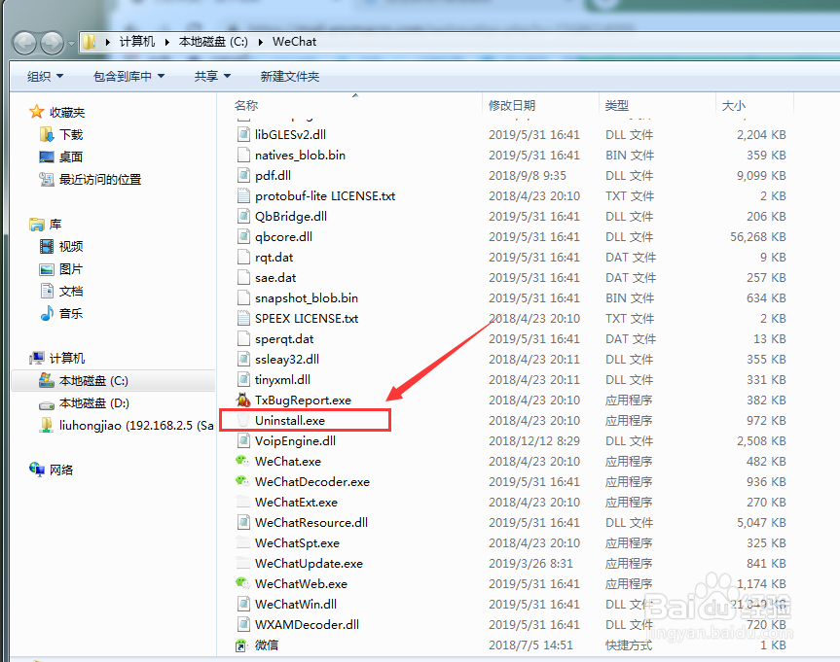Screen dimensions: 840x662
Task: Select sperqt.dat file name
Action: tap(284, 338)
